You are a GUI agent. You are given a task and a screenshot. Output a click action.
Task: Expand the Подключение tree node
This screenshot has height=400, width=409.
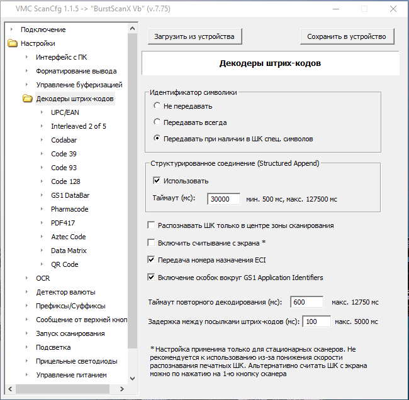(x=12, y=30)
